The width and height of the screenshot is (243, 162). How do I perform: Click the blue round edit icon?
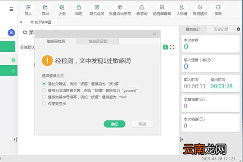(11, 33)
